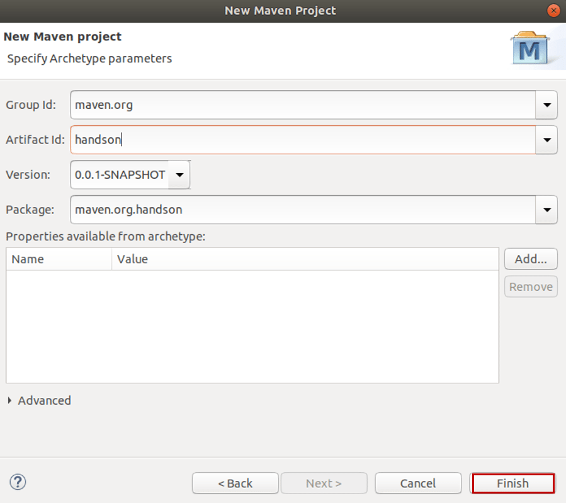Open the Version dropdown arrow
The width and height of the screenshot is (566, 503).
179,175
